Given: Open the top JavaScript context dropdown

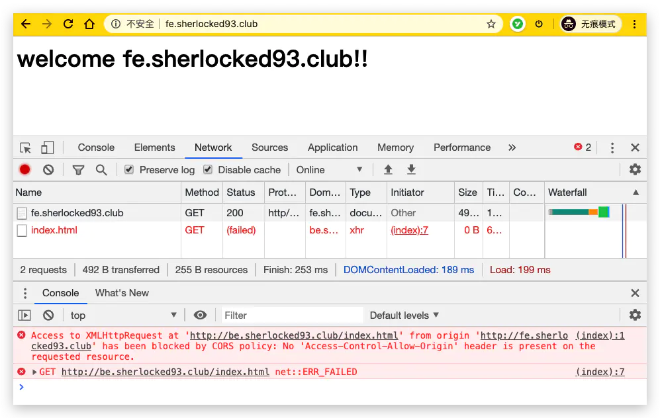Looking at the screenshot, I should pyautogui.click(x=123, y=315).
